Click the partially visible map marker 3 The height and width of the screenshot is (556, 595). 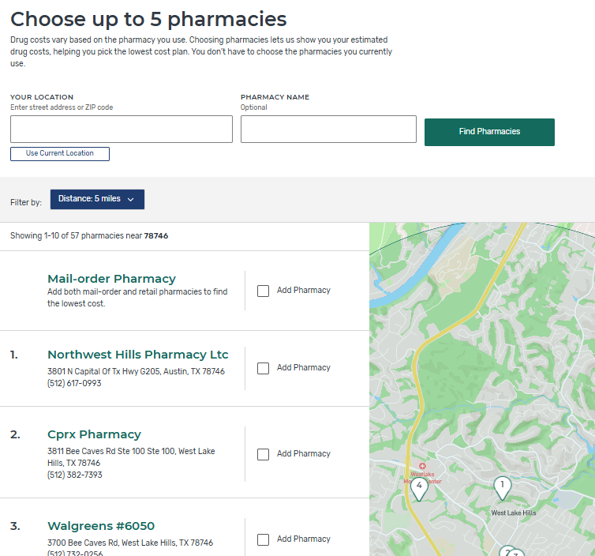[518, 553]
